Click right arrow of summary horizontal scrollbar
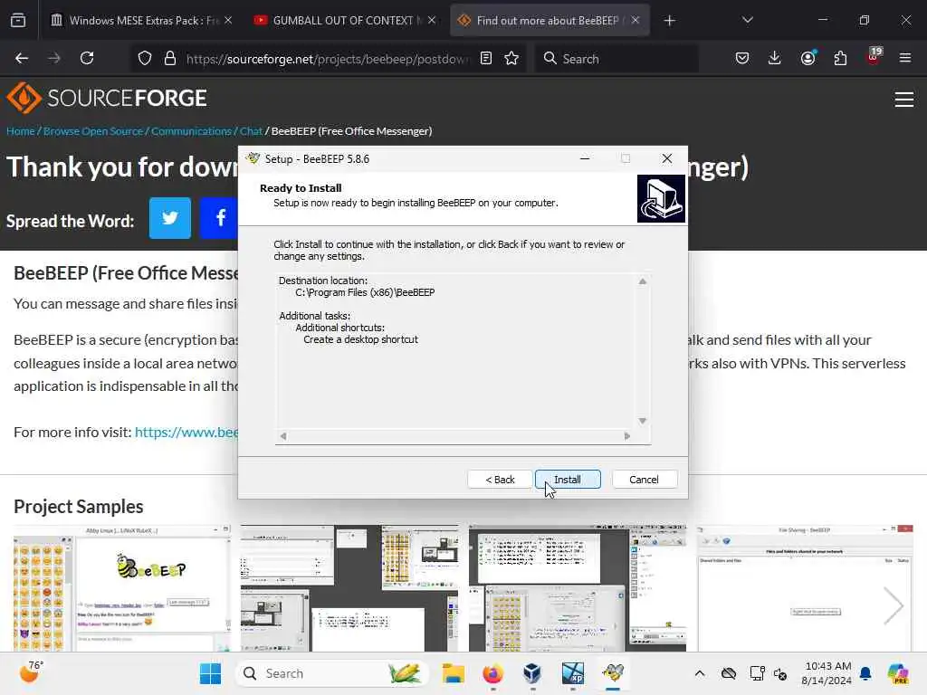Viewport: 927px width, 695px height. coord(627,436)
